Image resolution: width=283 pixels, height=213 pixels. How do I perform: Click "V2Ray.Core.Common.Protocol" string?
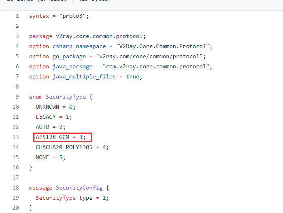(x=162, y=46)
